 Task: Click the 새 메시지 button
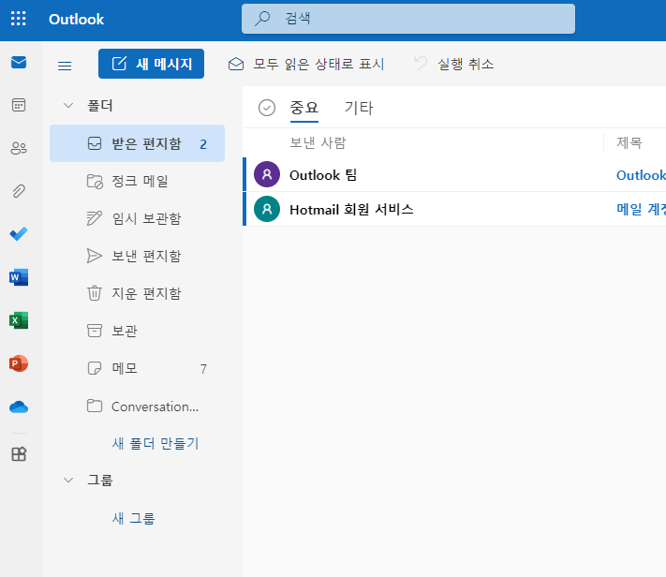point(151,64)
